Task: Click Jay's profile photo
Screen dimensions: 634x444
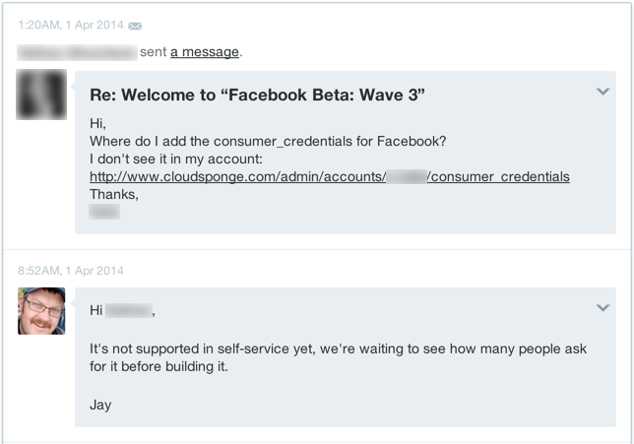Action: 41,311
